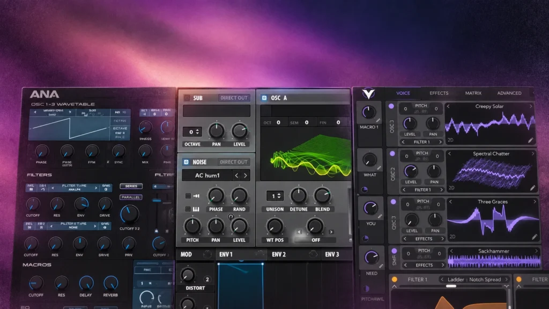Toggle the Serum NOISE oscillator power
The width and height of the screenshot is (549, 309).
(x=186, y=162)
